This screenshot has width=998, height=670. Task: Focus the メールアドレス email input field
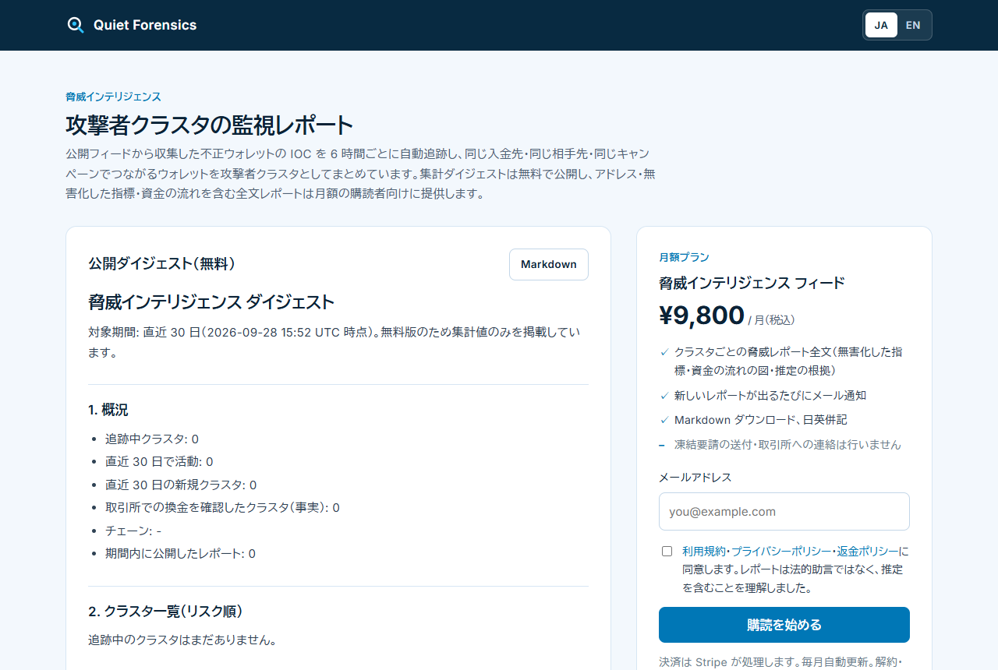[x=784, y=512]
